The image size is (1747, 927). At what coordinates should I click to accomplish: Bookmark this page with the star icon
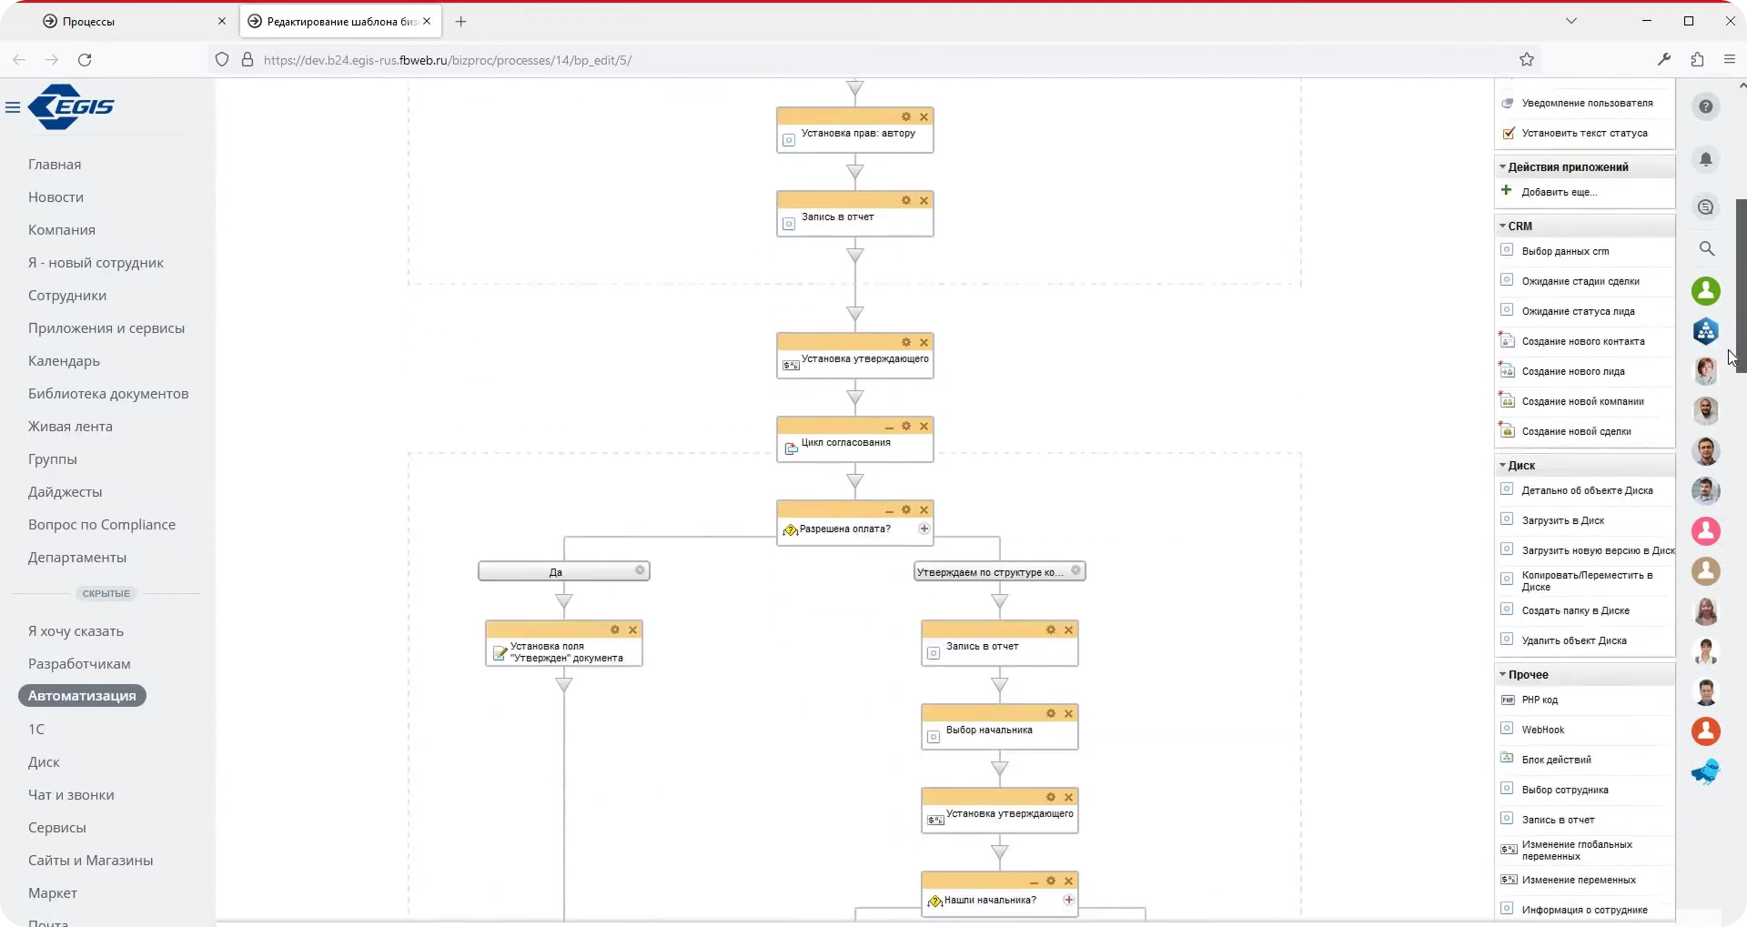point(1526,60)
